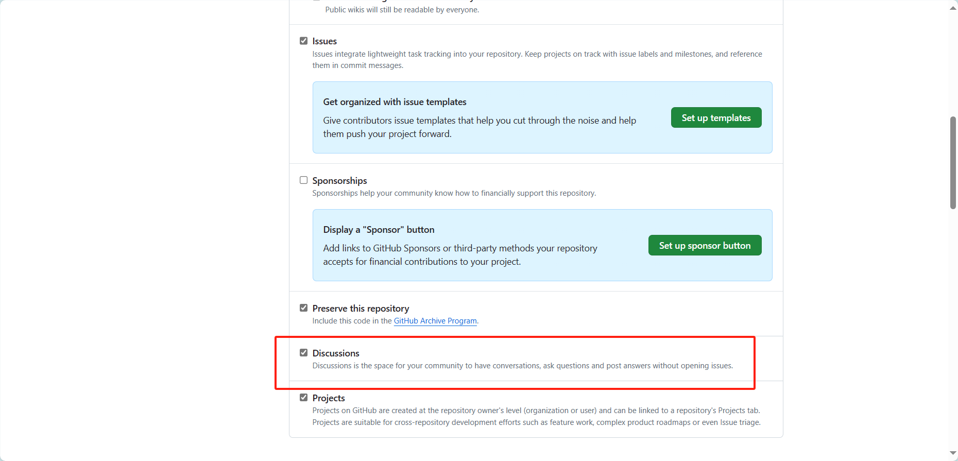Uncheck the Issues checkbox
The image size is (958, 461).
coord(304,41)
